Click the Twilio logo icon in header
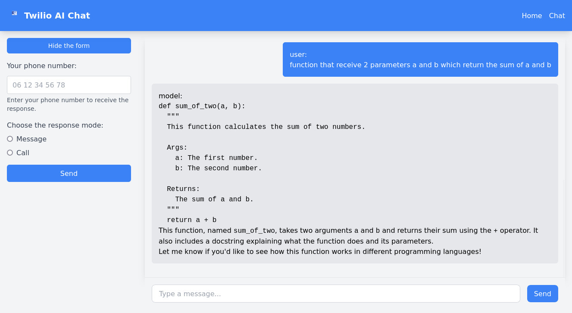The width and height of the screenshot is (572, 313). point(14,13)
